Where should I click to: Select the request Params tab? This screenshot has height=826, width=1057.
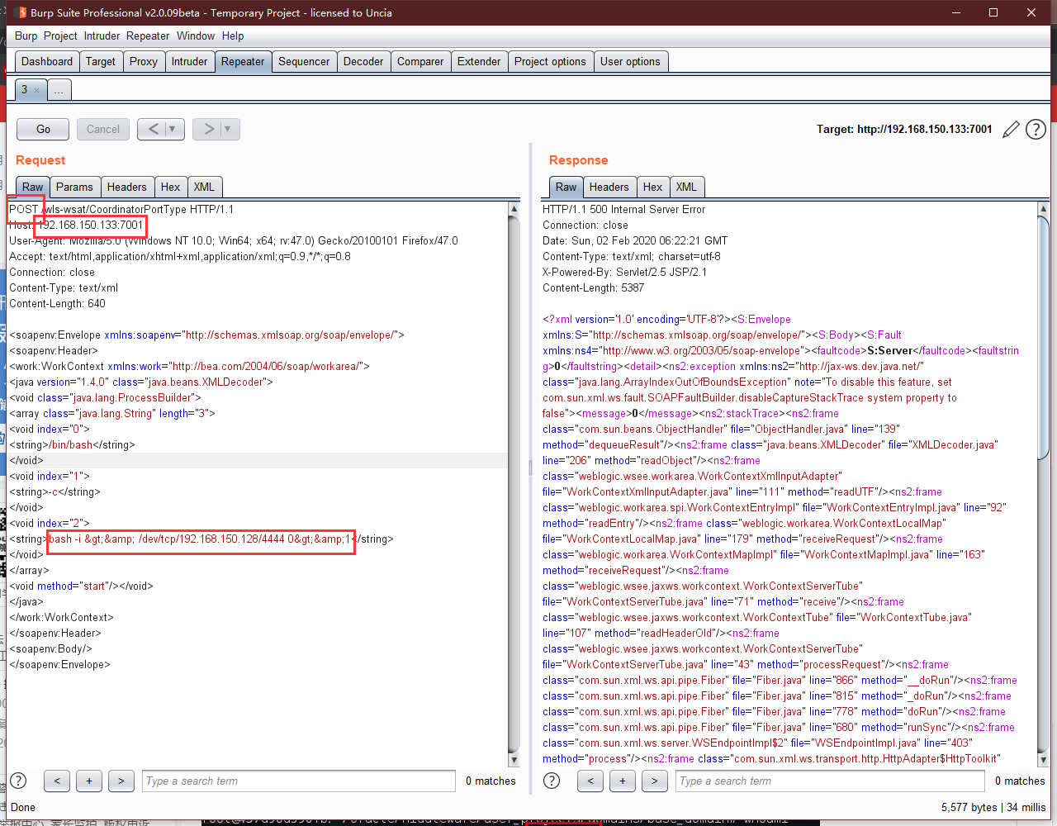click(x=75, y=187)
